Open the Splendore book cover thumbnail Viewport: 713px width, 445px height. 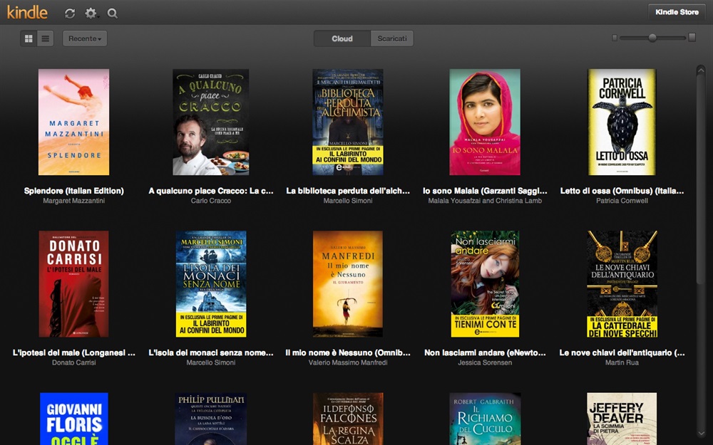coord(74,122)
